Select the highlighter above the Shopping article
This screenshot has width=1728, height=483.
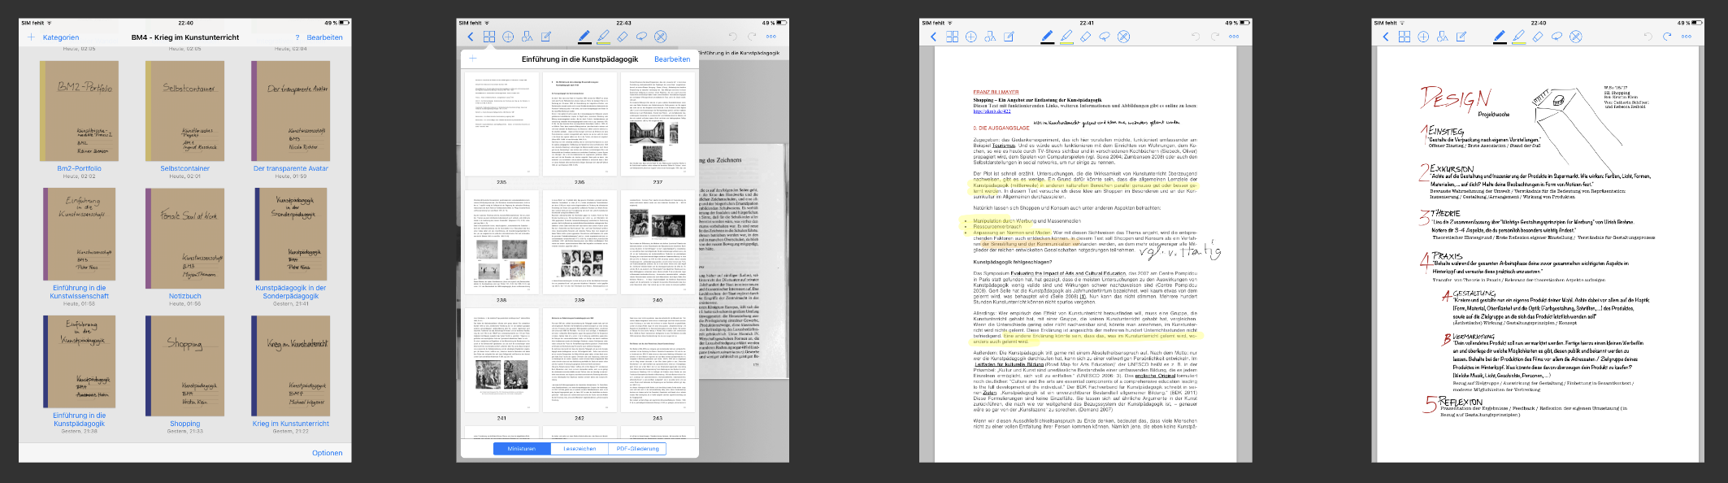[1066, 37]
